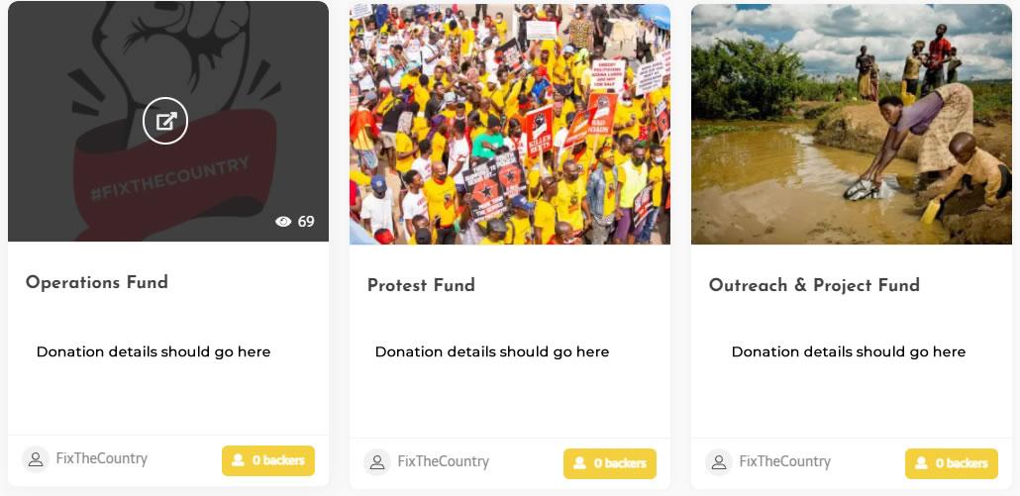This screenshot has width=1020, height=496.
Task: Click the user avatar icon under Outreach & Project Fund
Action: pos(718,462)
